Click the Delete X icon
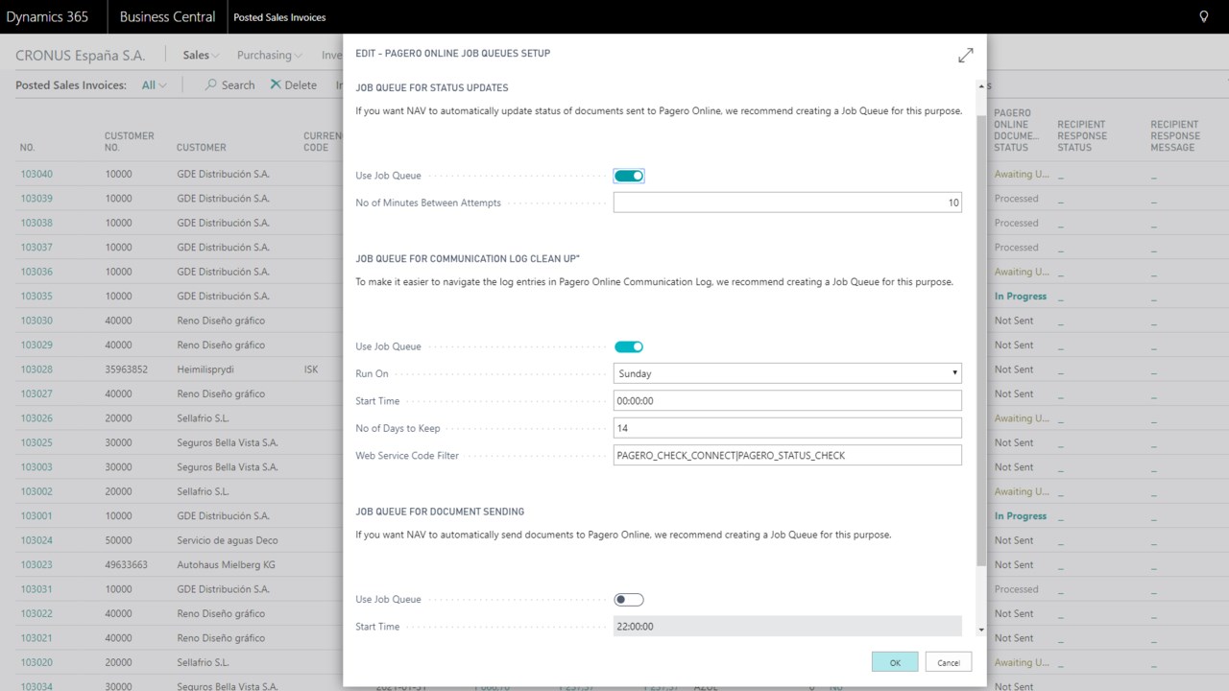The height and width of the screenshot is (691, 1229). 276,84
